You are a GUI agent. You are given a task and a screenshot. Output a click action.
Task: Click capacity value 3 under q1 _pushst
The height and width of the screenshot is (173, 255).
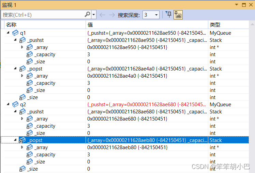coord(89,54)
